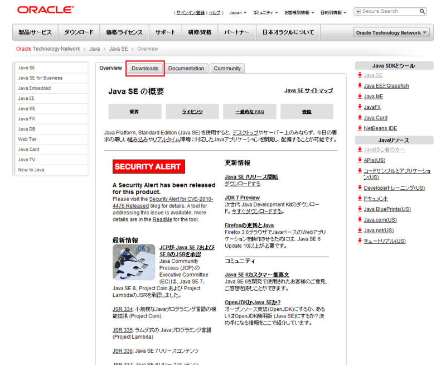Viewport: 446px width, 365px height.
Task: Click the magnifier search icon
Action: point(422,11)
